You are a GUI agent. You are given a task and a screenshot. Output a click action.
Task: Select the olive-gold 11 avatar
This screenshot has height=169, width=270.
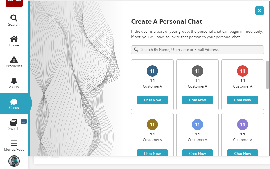click(x=152, y=124)
